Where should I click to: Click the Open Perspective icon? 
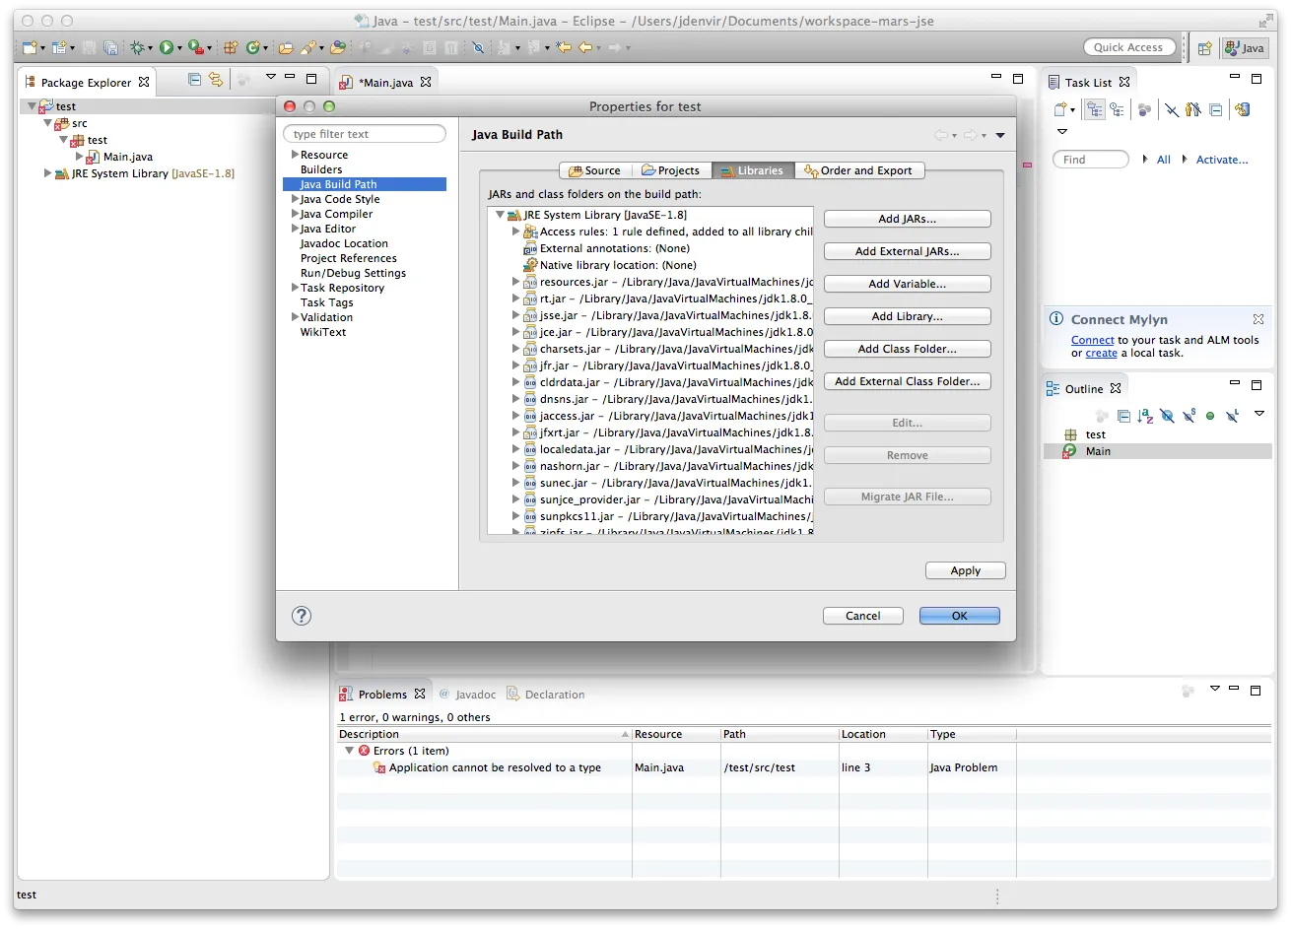coord(1204,47)
